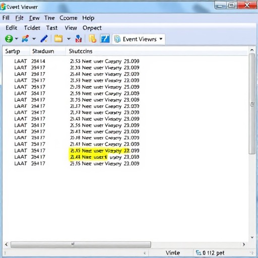Select the blue pencil edit icon

pos(44,39)
